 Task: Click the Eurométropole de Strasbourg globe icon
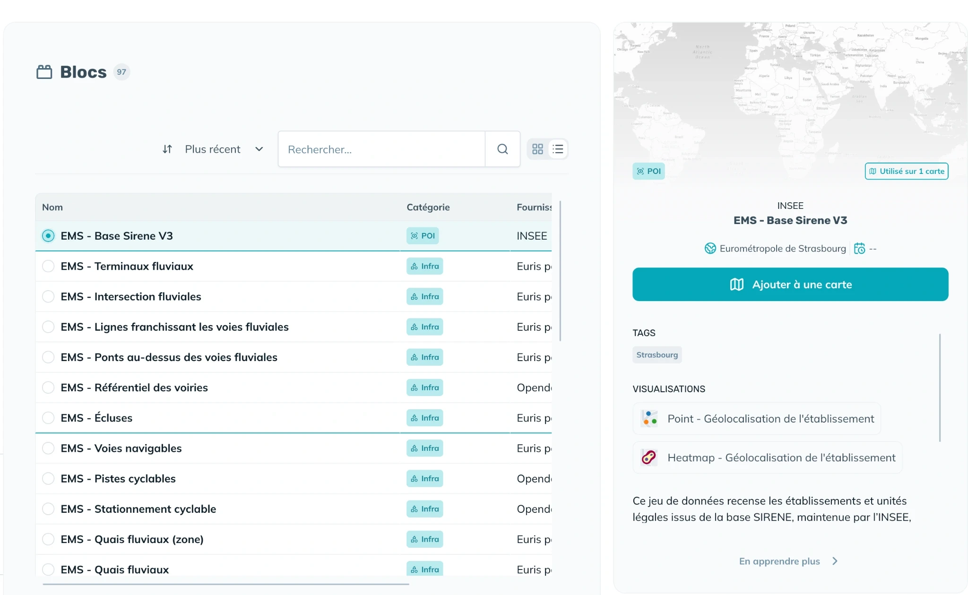click(710, 249)
